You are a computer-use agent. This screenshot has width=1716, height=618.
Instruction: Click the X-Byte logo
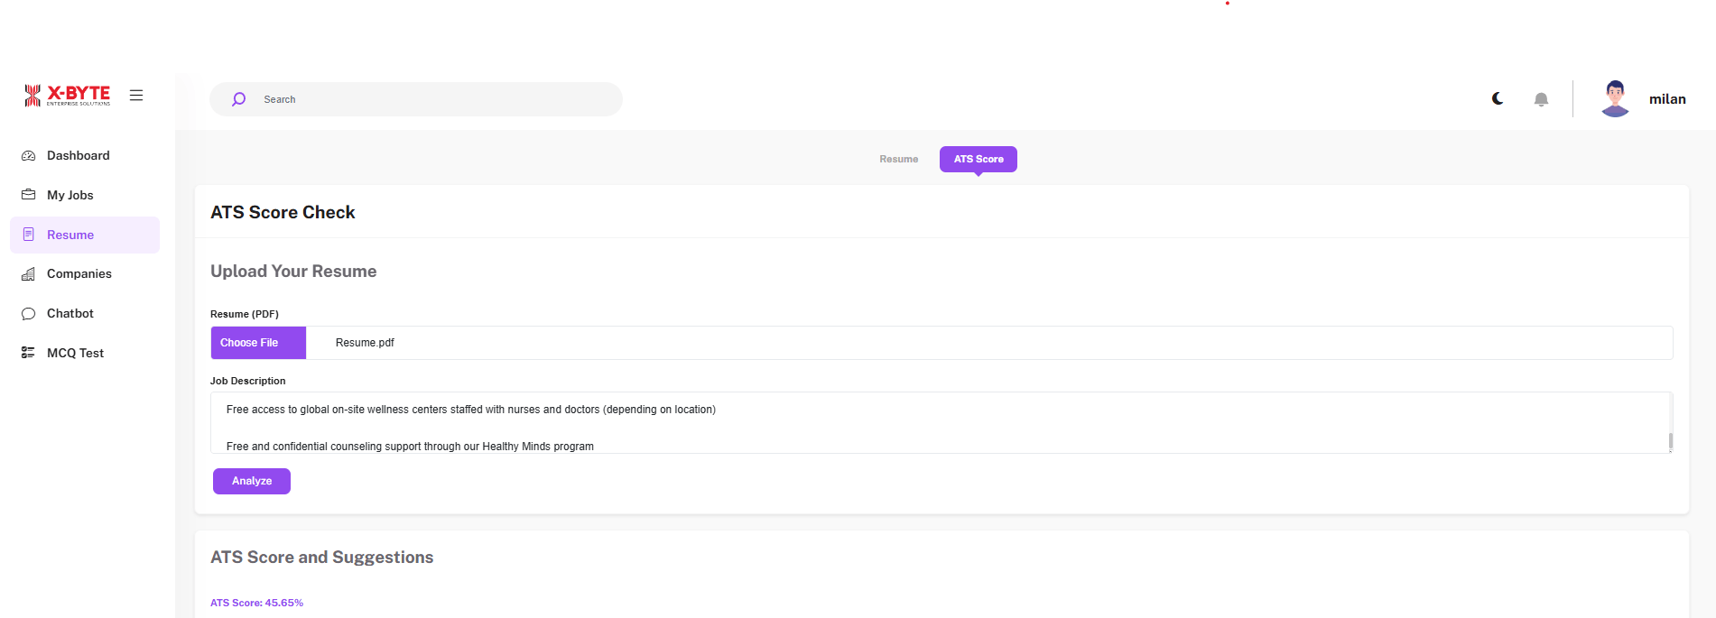68,95
